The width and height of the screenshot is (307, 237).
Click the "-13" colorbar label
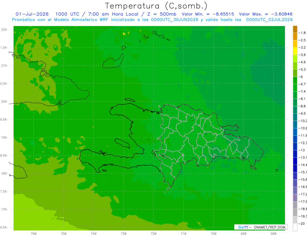[302, 150]
